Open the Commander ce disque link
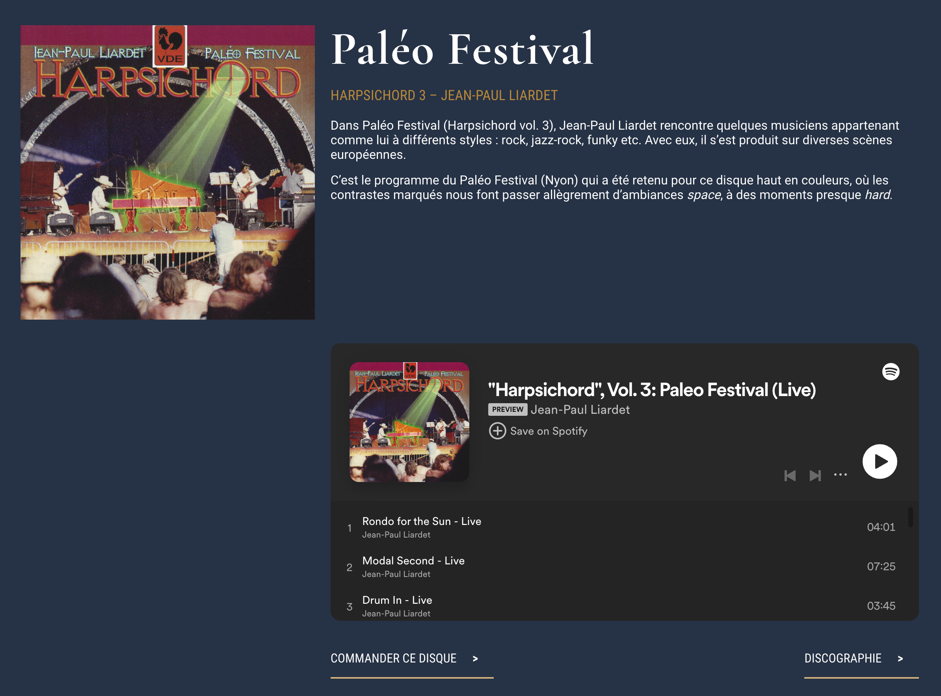The height and width of the screenshot is (696, 941). [x=411, y=659]
